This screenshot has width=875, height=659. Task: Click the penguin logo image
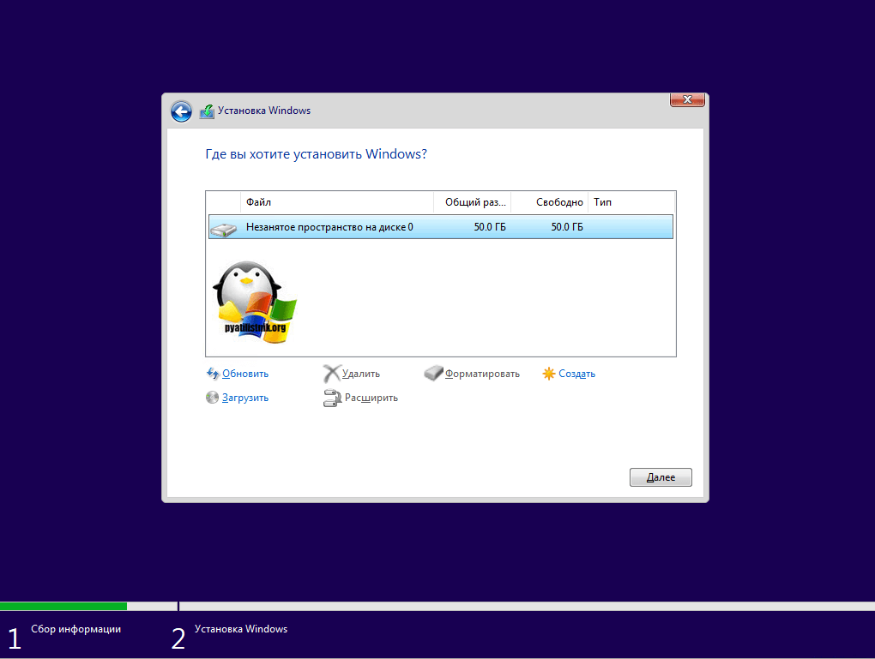click(253, 303)
